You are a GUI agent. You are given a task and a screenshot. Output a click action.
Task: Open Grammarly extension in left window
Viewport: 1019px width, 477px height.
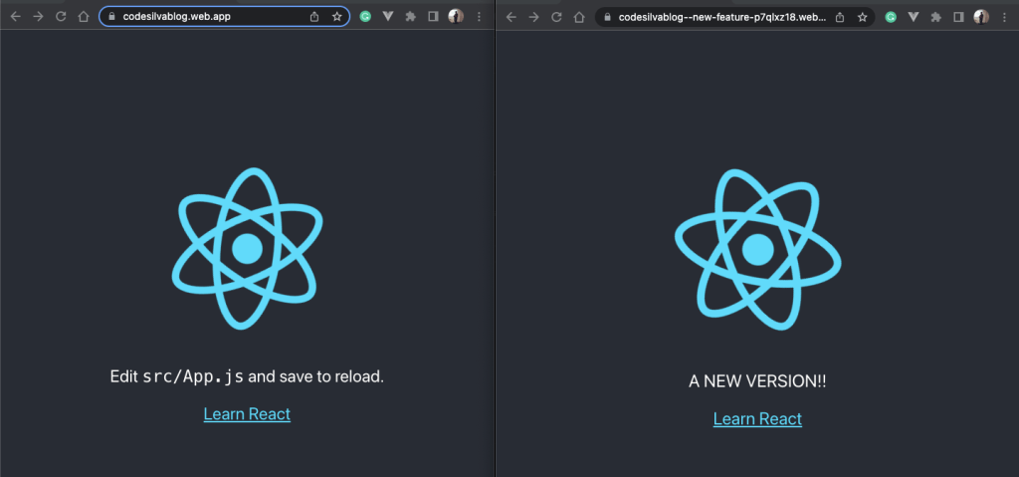pyautogui.click(x=366, y=17)
